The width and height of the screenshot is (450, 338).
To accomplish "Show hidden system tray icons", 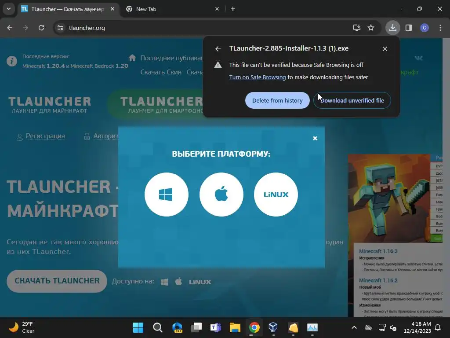I will [354, 327].
